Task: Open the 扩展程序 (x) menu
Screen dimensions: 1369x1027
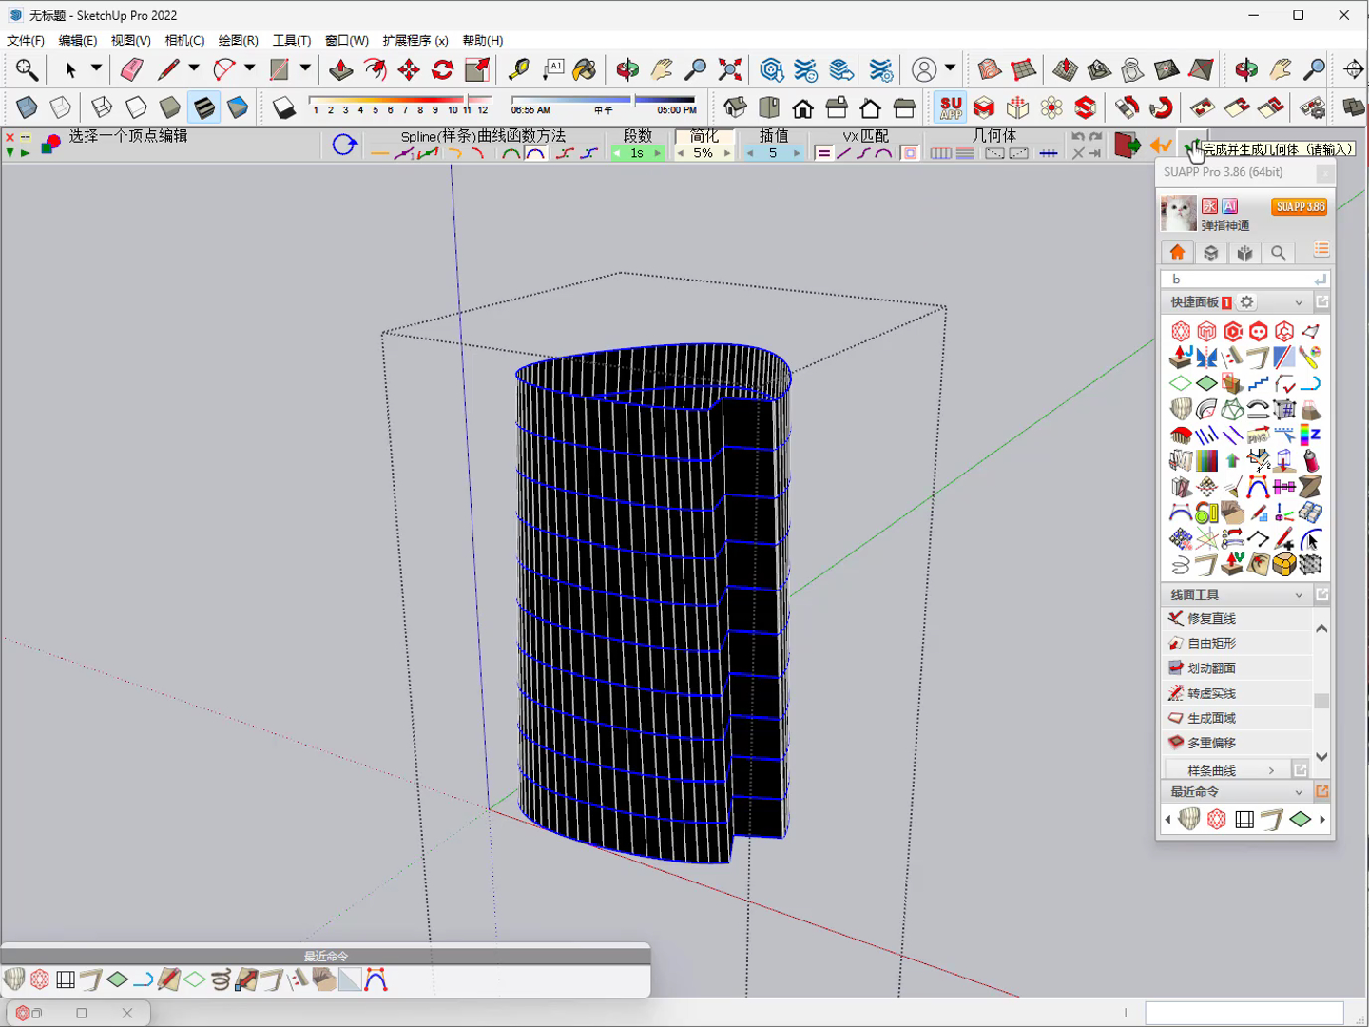Action: pyautogui.click(x=415, y=40)
